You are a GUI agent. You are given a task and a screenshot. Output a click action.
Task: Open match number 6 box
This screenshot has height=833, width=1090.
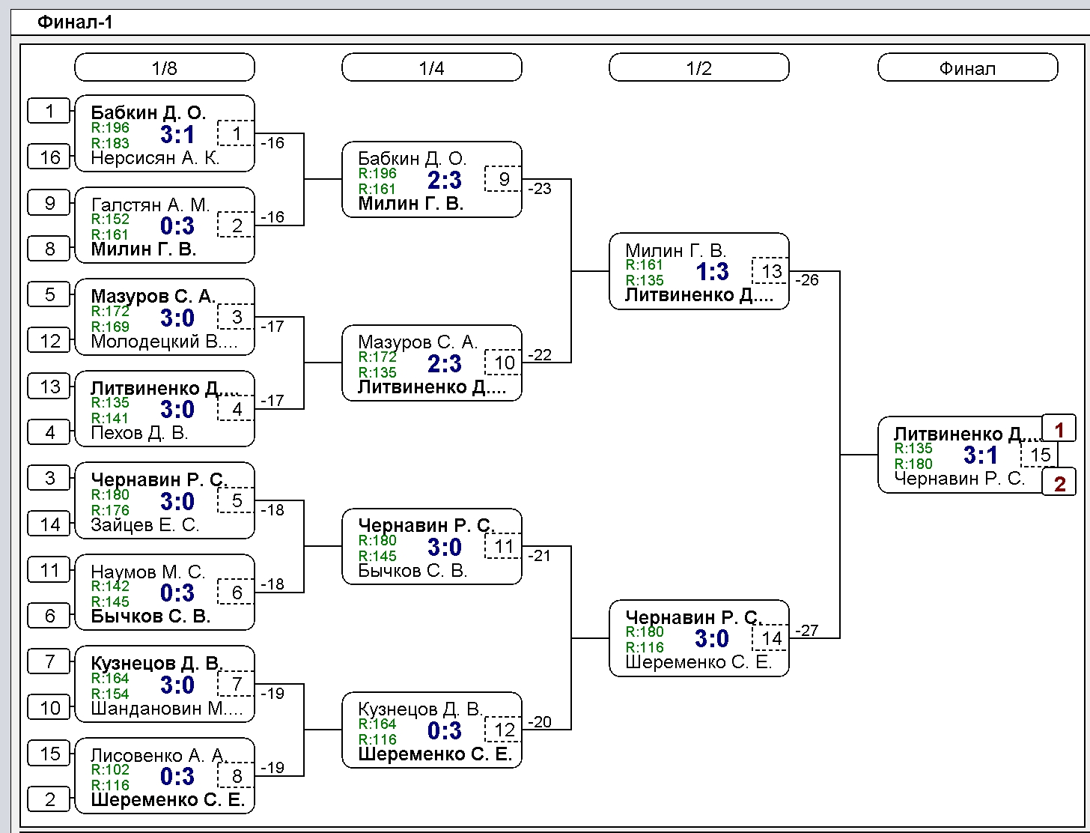click(x=237, y=592)
